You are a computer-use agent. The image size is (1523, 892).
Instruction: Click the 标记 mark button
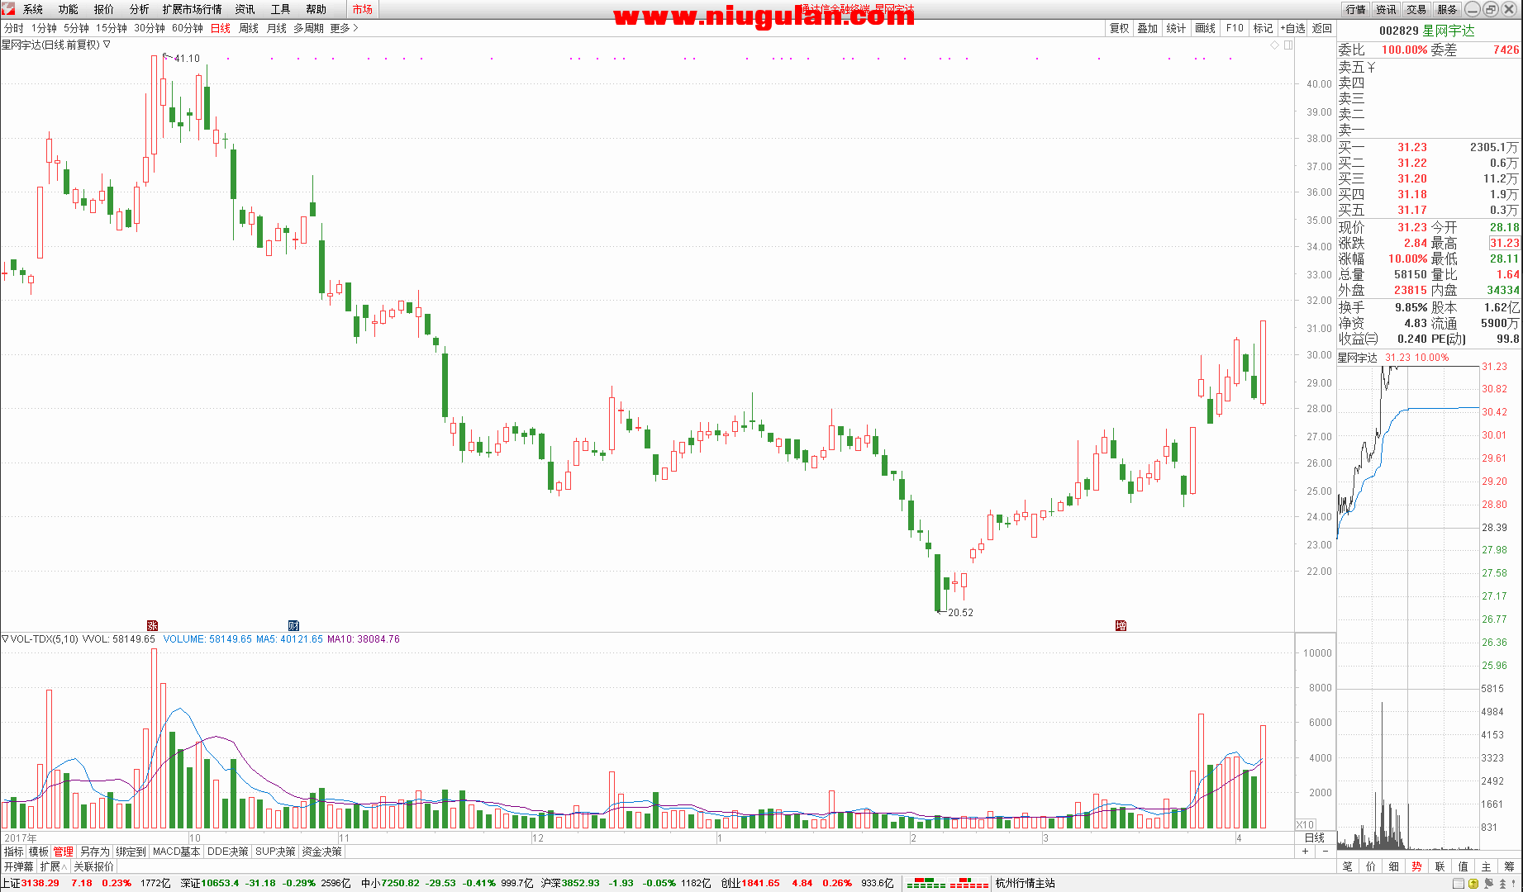(x=1264, y=28)
